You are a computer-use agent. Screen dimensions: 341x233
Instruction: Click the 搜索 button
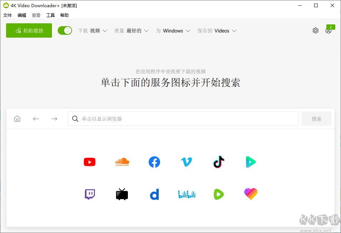pyautogui.click(x=316, y=119)
